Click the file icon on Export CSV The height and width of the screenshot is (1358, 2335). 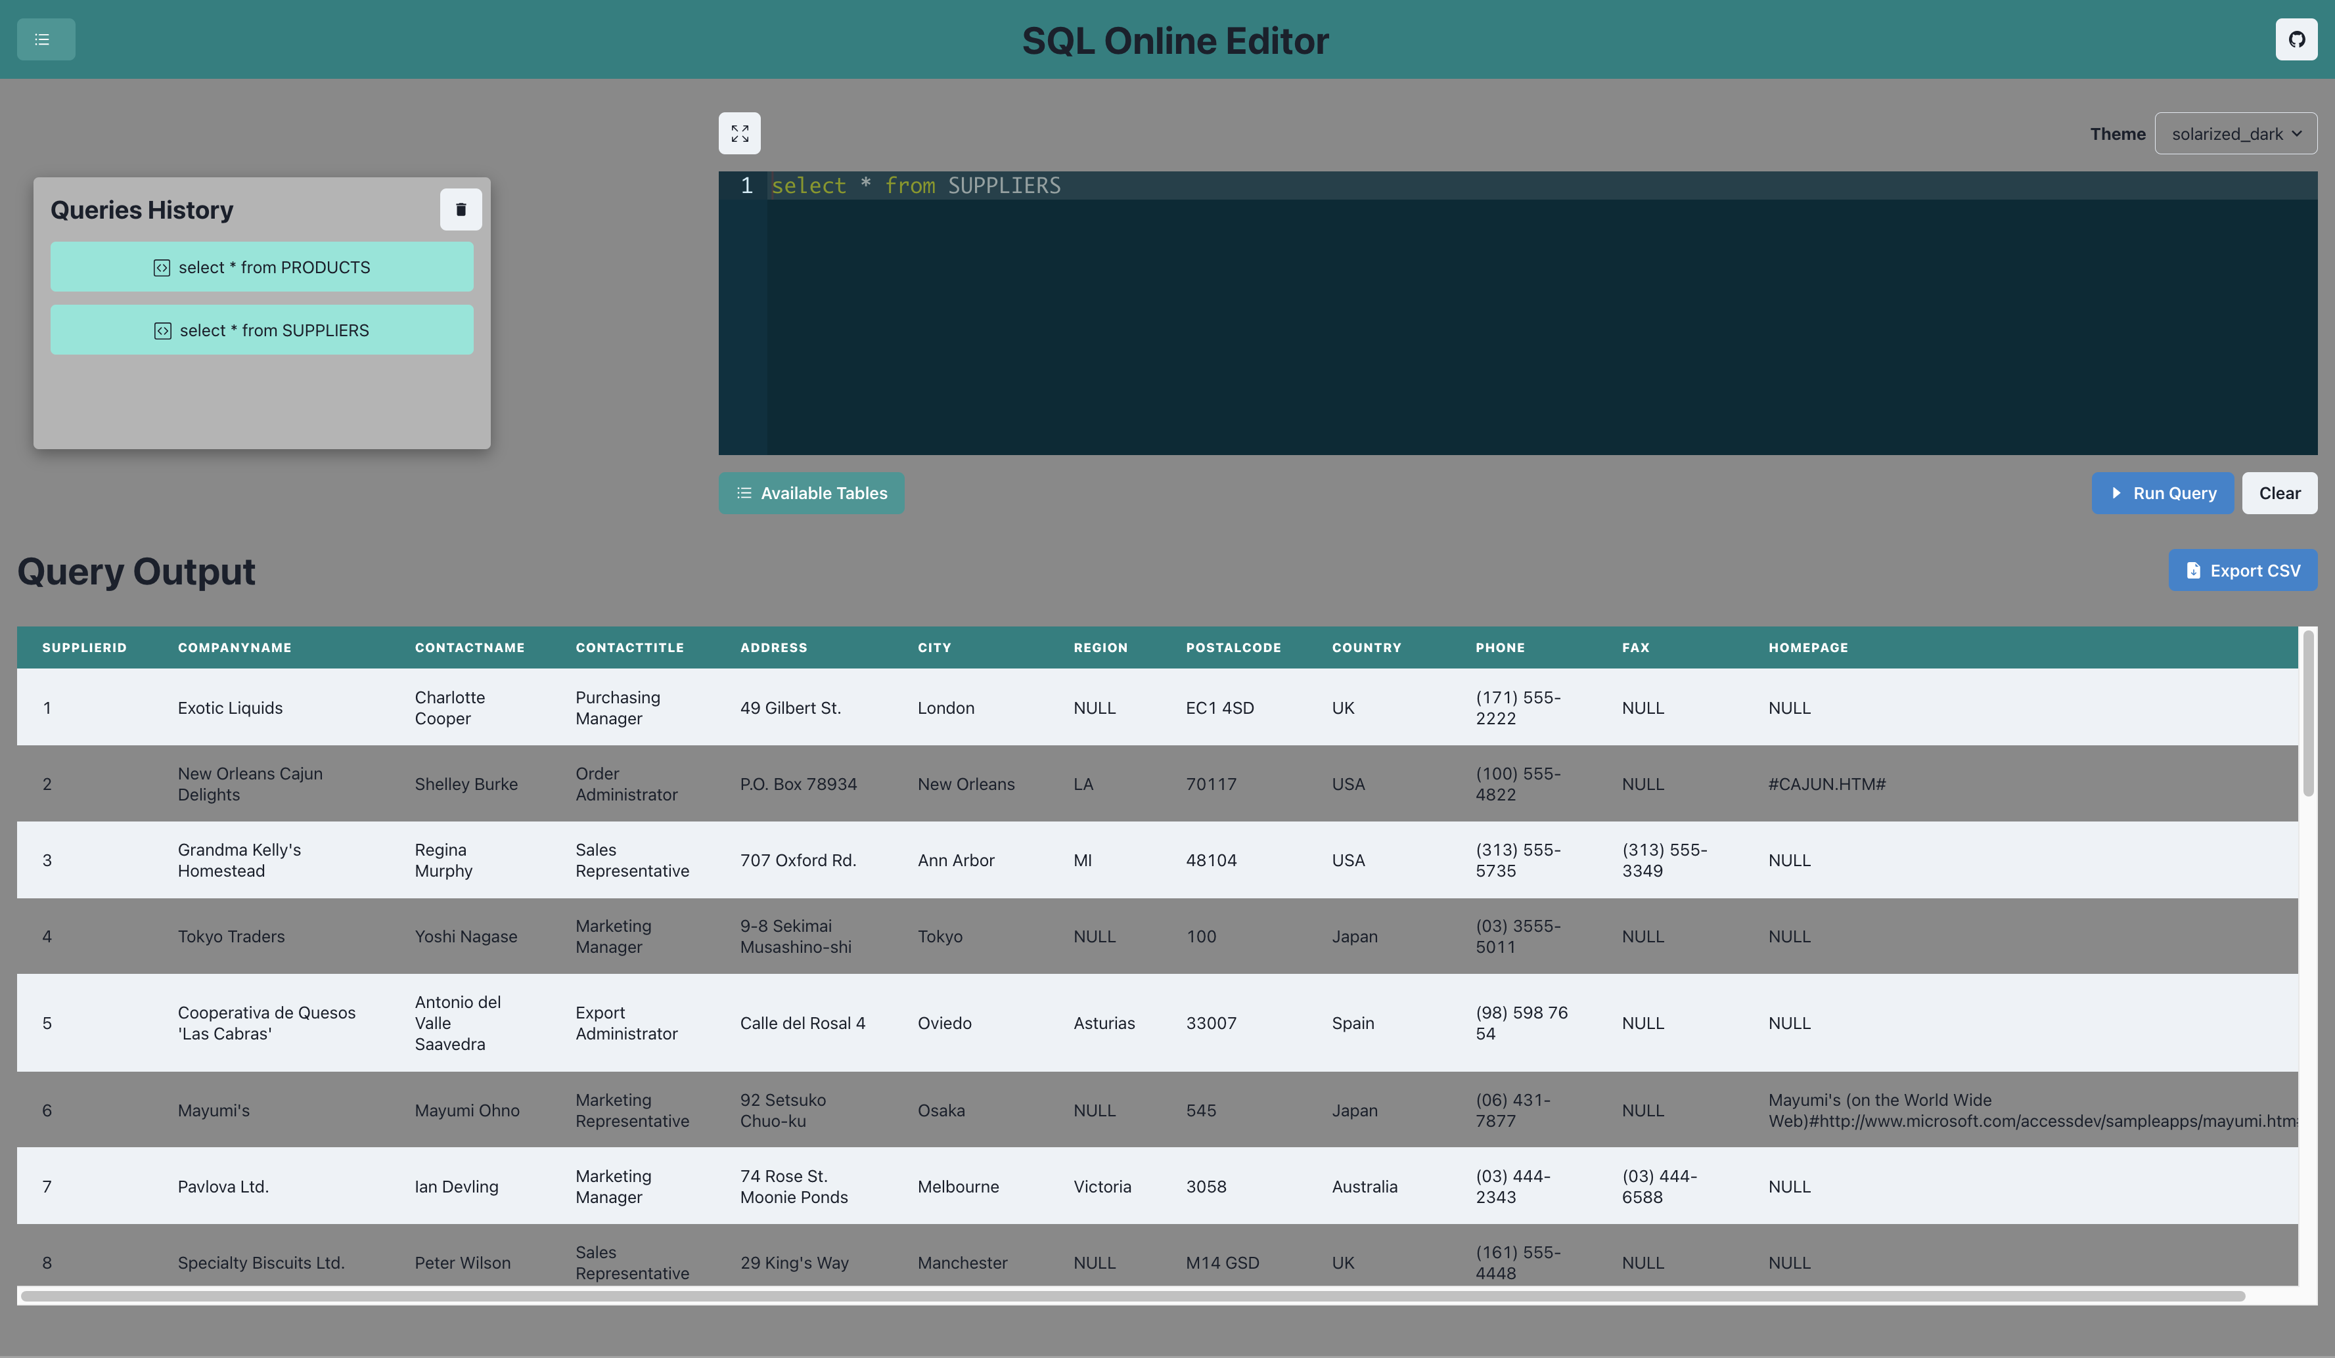click(x=2192, y=571)
